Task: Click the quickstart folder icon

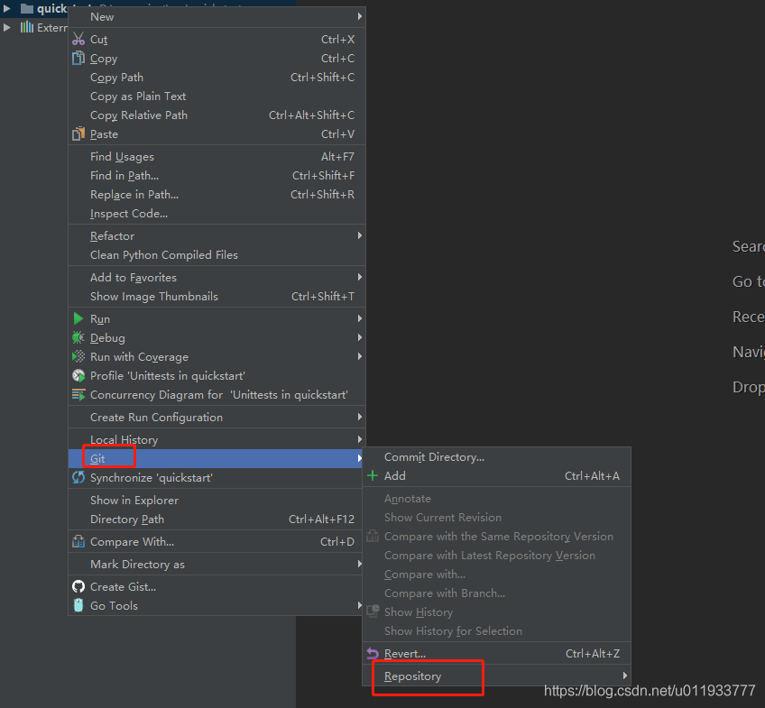Action: 27,8
